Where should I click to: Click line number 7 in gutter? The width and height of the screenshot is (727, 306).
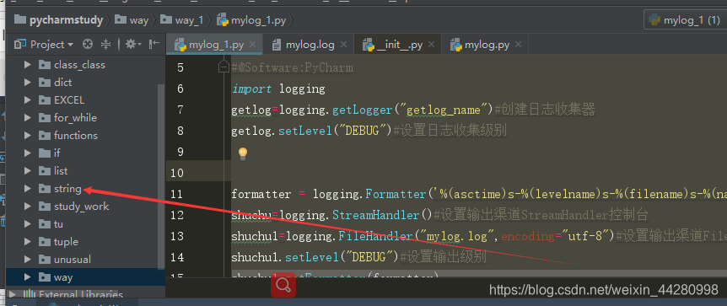tap(180, 110)
